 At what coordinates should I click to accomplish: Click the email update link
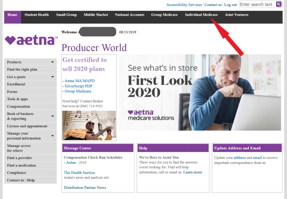click(x=257, y=158)
